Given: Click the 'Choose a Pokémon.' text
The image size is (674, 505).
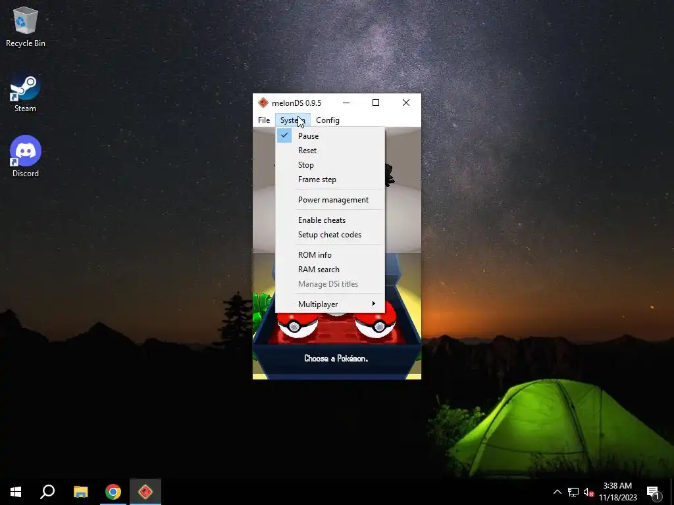Looking at the screenshot, I should pos(336,358).
